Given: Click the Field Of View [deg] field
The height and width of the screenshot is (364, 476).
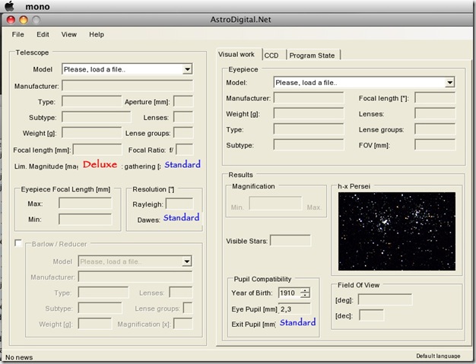Looking at the screenshot, I should point(385,300).
